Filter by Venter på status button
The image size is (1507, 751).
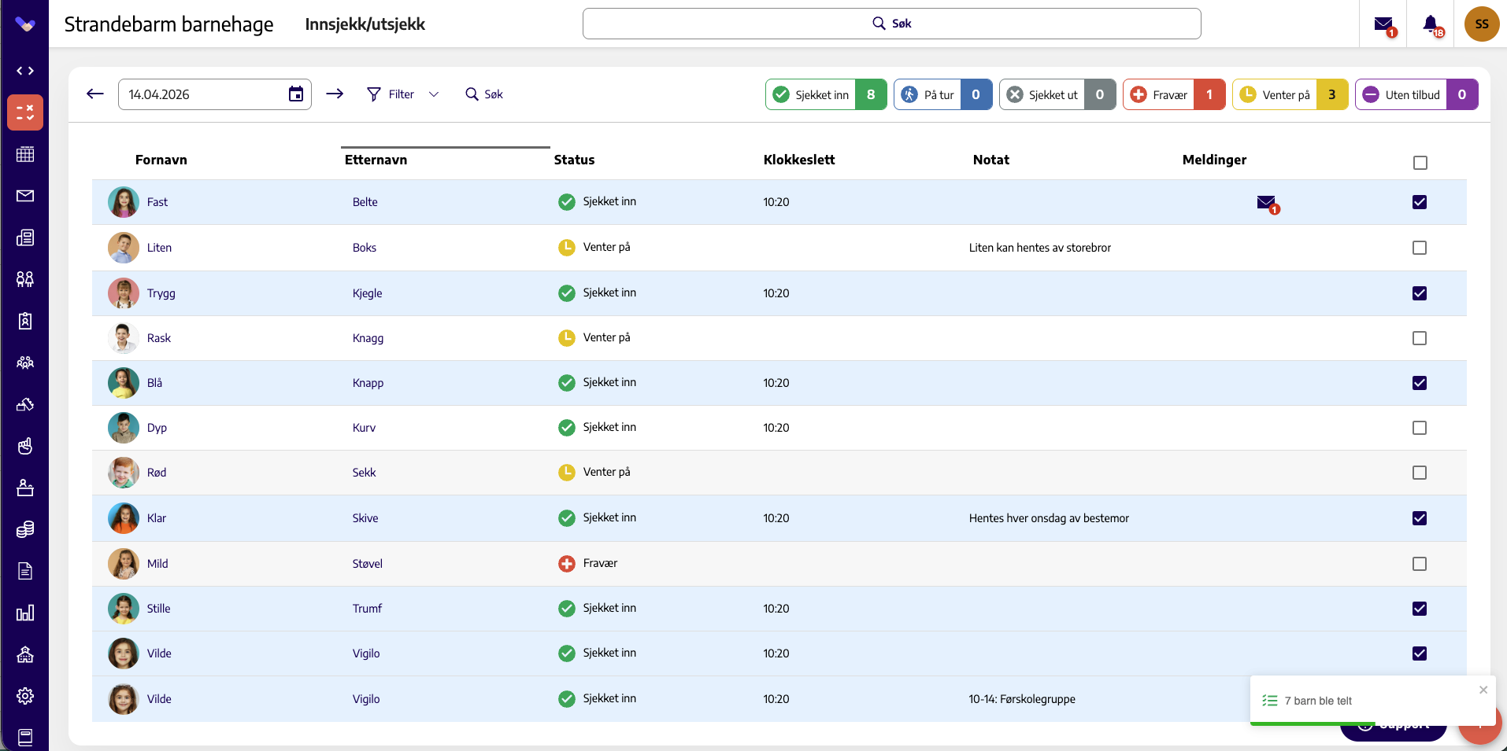click(1290, 94)
